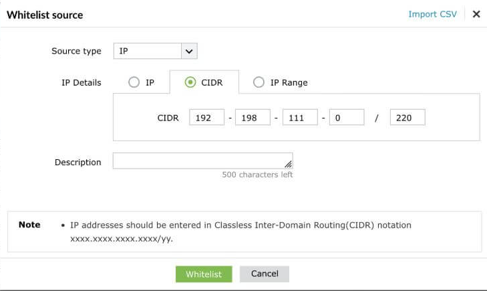Click the Import CSV link

(x=432, y=14)
